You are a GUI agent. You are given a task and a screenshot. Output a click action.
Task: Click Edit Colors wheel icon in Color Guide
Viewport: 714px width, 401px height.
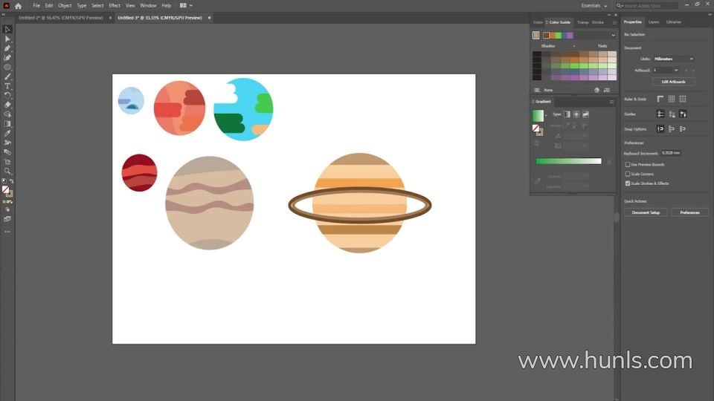click(x=596, y=90)
